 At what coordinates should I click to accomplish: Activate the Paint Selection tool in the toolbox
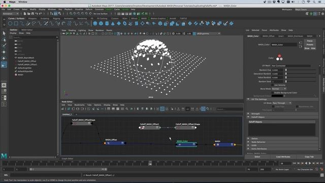pyautogui.click(x=4, y=46)
